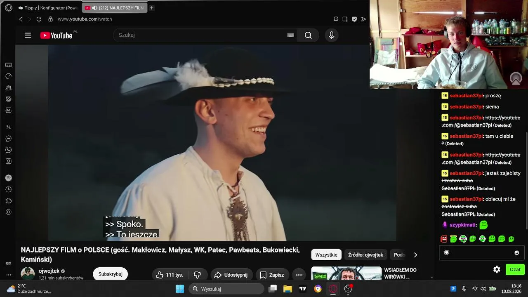Click the send arrow icon in address bar
This screenshot has height=297, width=528.
click(x=363, y=19)
